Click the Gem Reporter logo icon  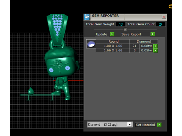point(87,17)
